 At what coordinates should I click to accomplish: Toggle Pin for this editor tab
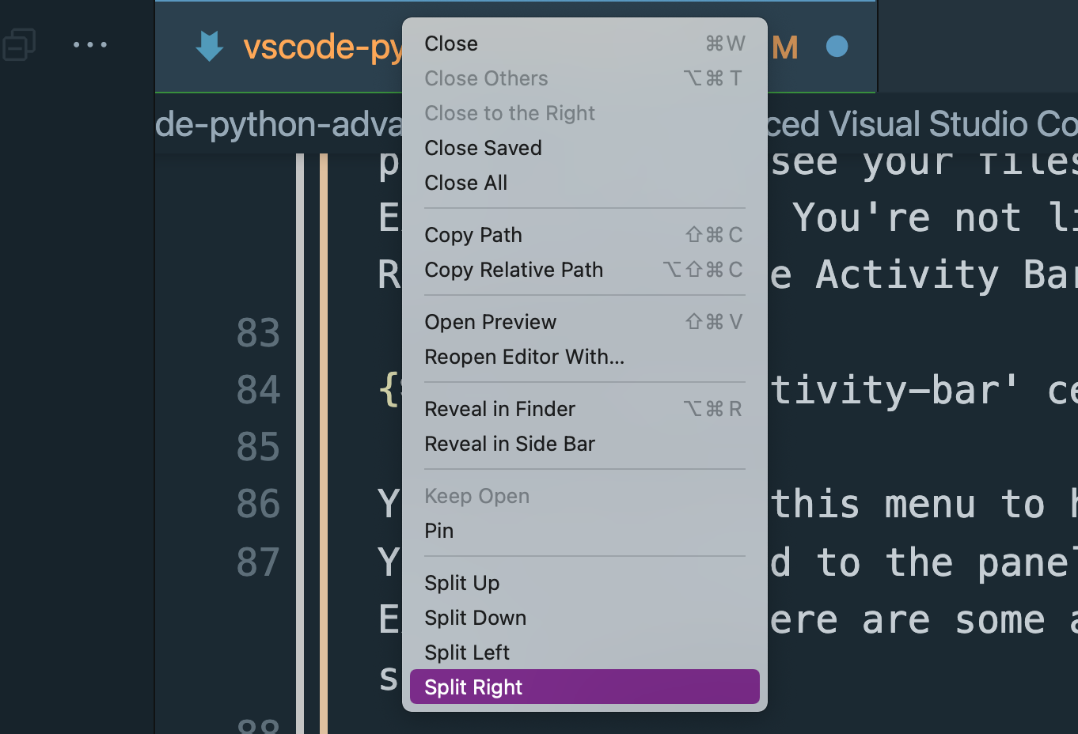click(x=438, y=531)
